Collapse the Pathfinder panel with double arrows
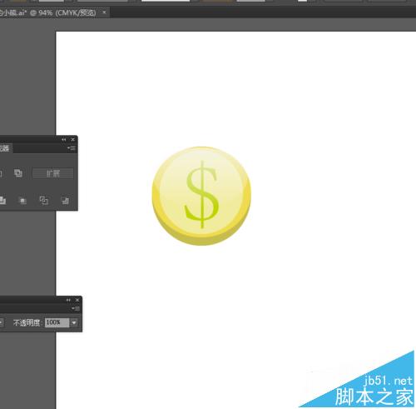Viewport: 416px width, 409px height. (64, 140)
